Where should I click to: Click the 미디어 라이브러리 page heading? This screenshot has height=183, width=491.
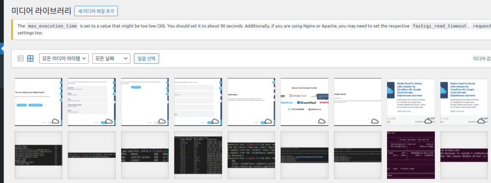[x=41, y=11]
